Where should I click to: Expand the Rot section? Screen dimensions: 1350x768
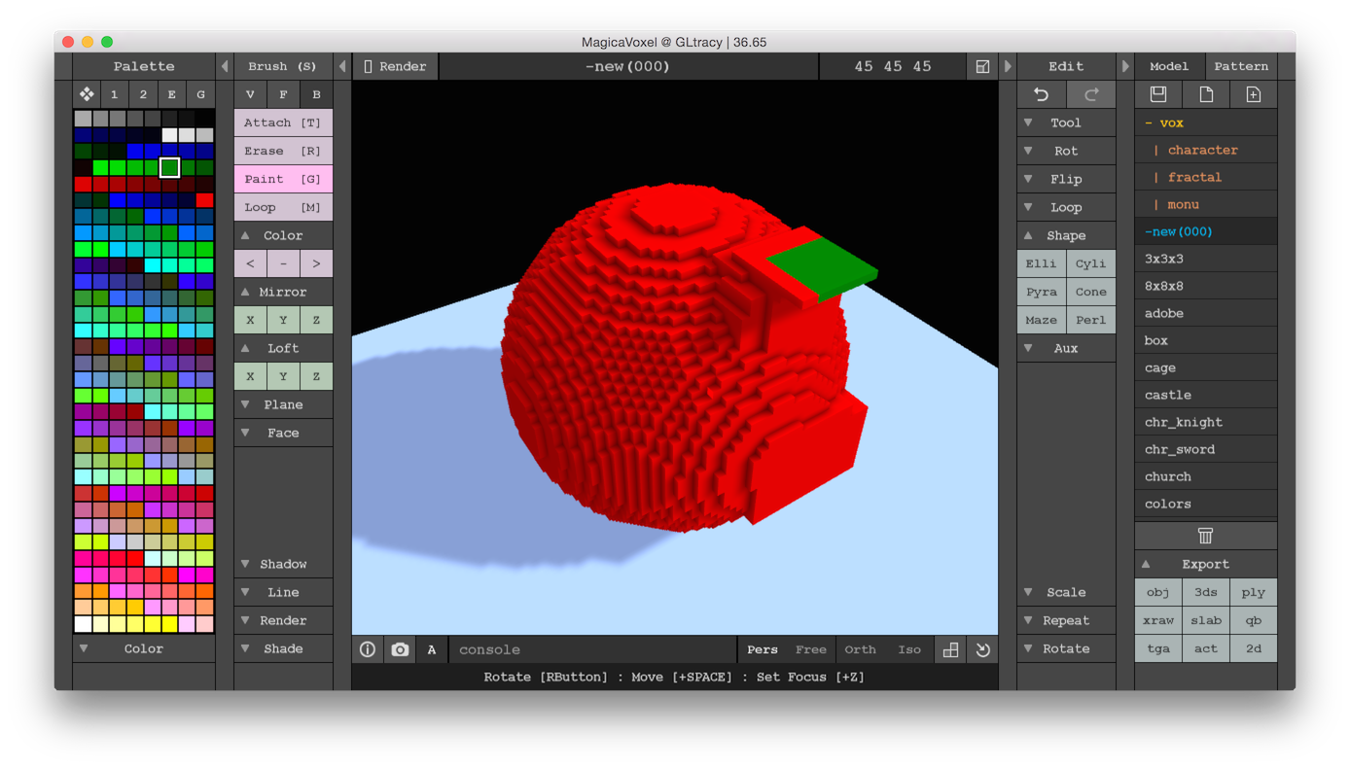pos(1066,151)
